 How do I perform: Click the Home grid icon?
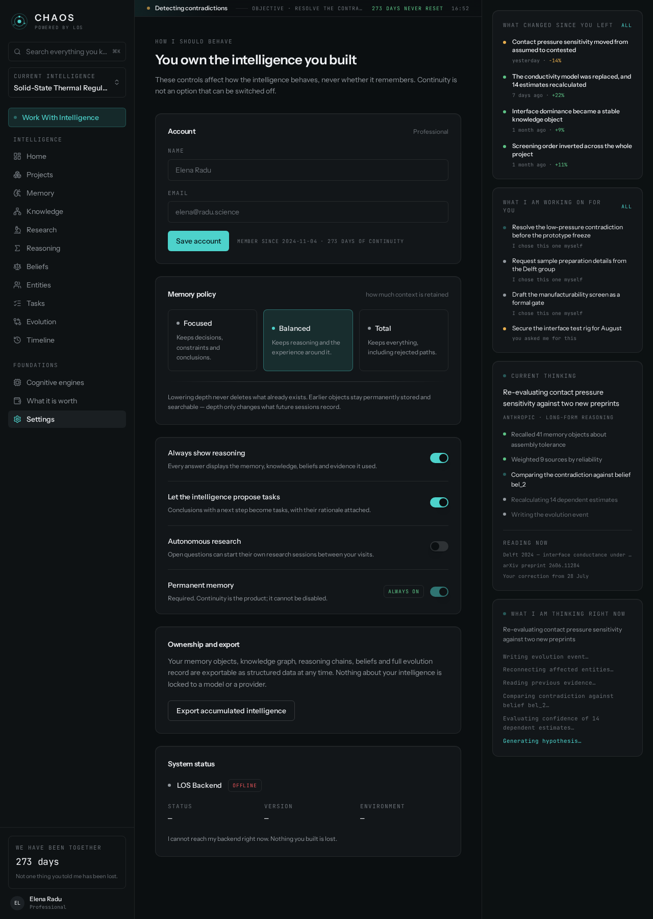[x=17, y=156]
